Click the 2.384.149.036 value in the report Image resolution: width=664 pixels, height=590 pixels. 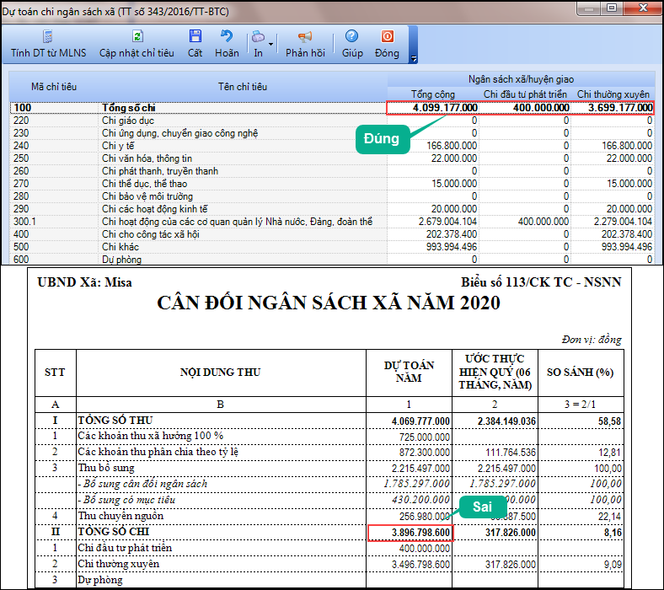pyautogui.click(x=506, y=421)
